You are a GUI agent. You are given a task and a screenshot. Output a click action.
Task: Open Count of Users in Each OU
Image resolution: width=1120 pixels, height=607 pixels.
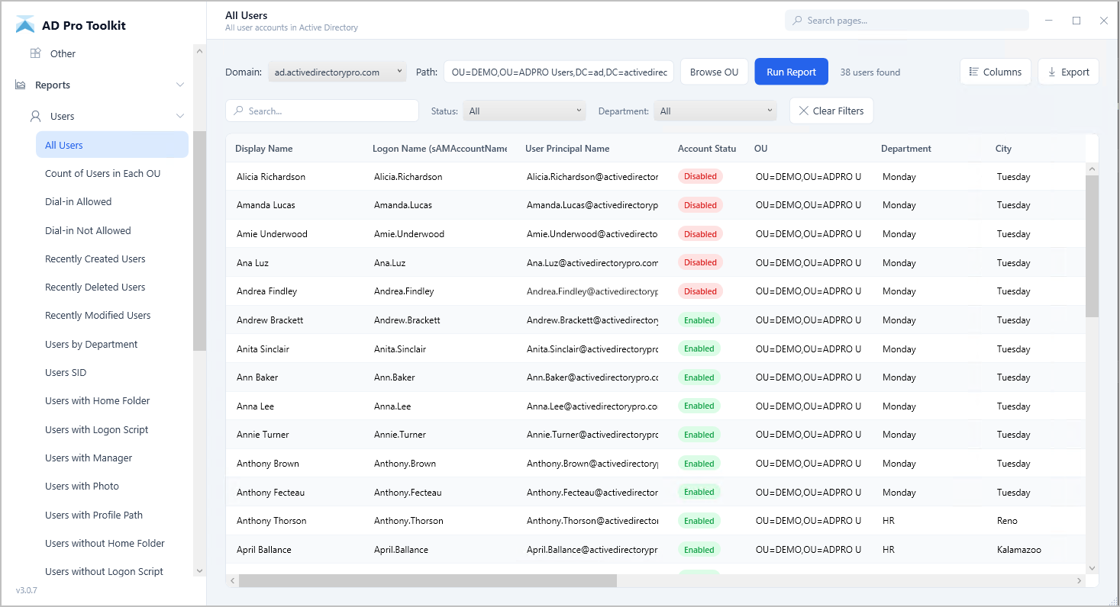coord(102,173)
